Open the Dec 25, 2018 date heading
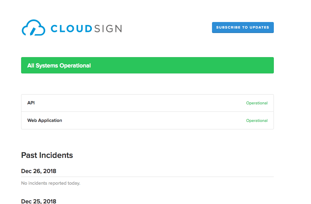This screenshot has width=311, height=204. (39, 201)
